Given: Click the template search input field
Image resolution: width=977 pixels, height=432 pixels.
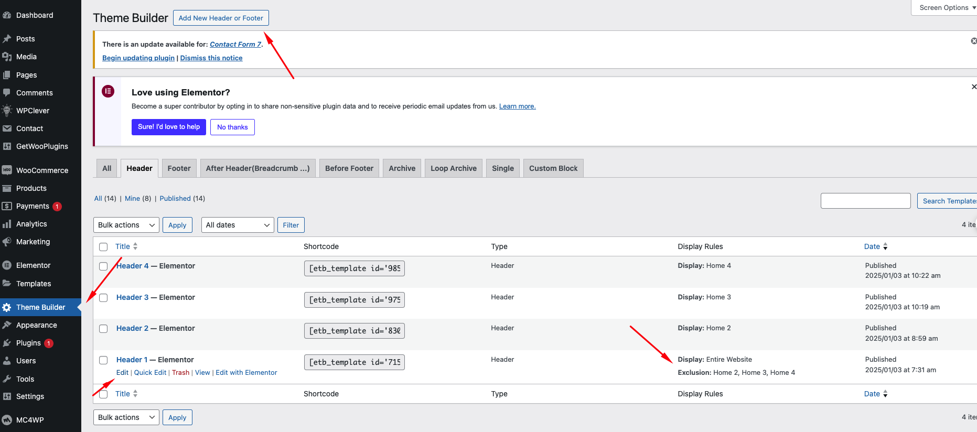Looking at the screenshot, I should (x=865, y=201).
